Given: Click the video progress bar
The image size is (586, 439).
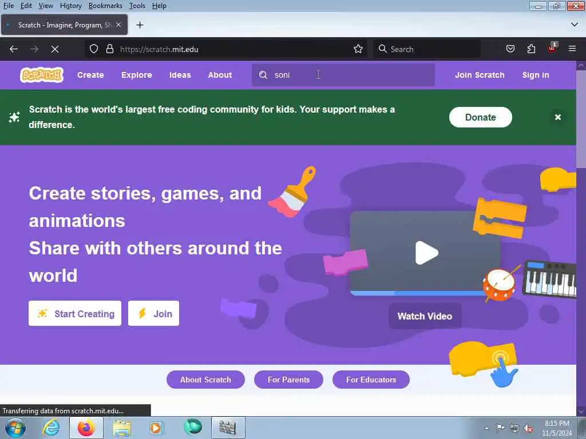Looking at the screenshot, I should pyautogui.click(x=418, y=293).
